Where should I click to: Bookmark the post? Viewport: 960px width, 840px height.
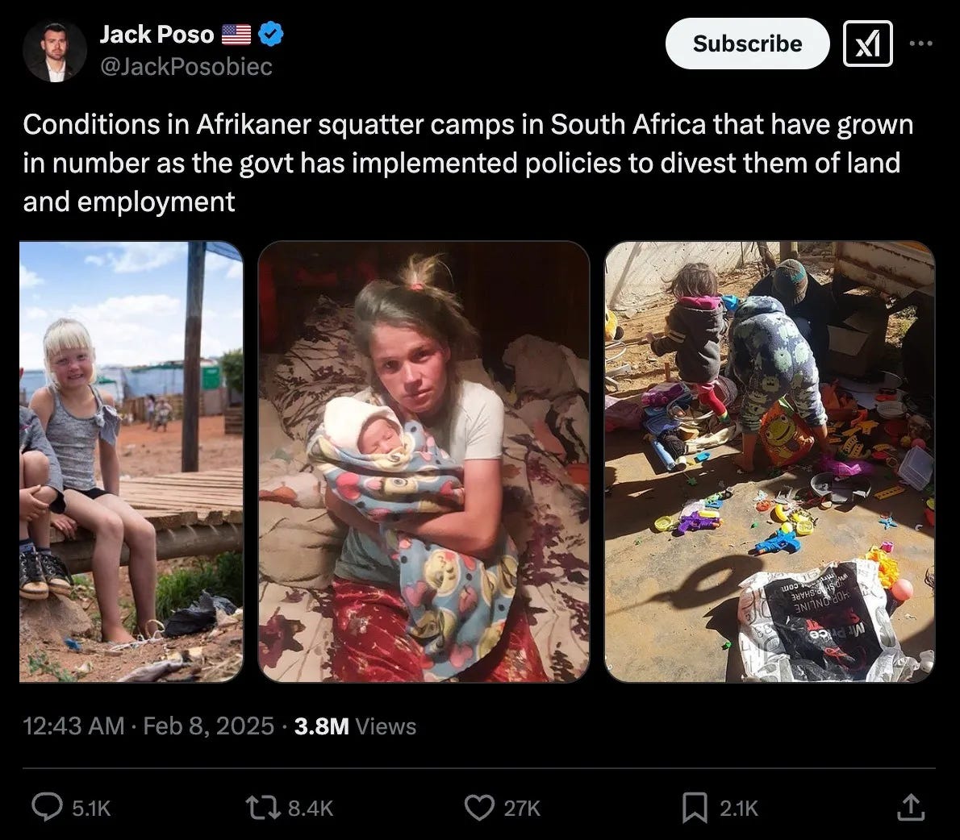click(x=695, y=808)
